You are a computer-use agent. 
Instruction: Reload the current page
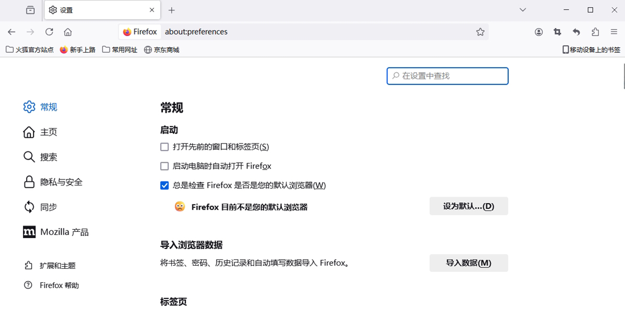pos(49,32)
